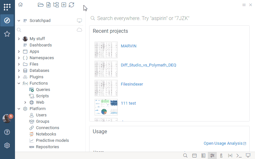255x159 pixels.
Task: Expand the Databases tree node
Action: coord(19,71)
